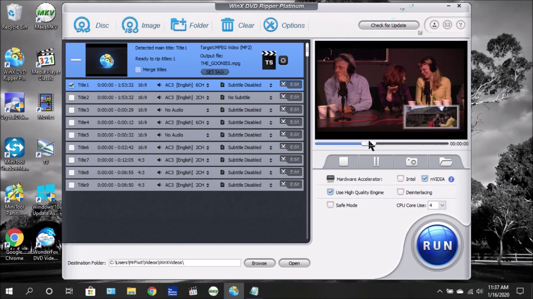
Task: Take a snapshot with camera icon
Action: coord(411,162)
